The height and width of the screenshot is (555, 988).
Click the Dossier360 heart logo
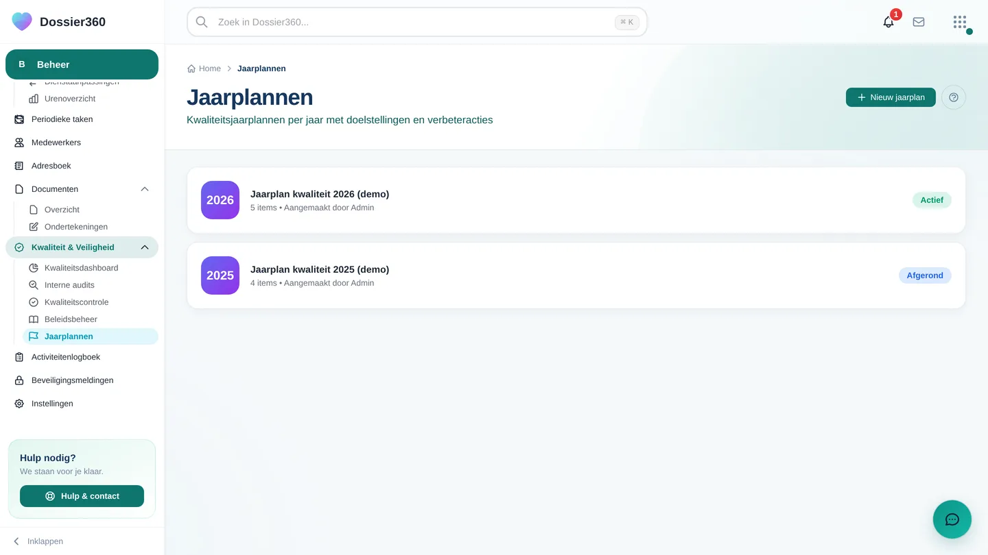[22, 22]
